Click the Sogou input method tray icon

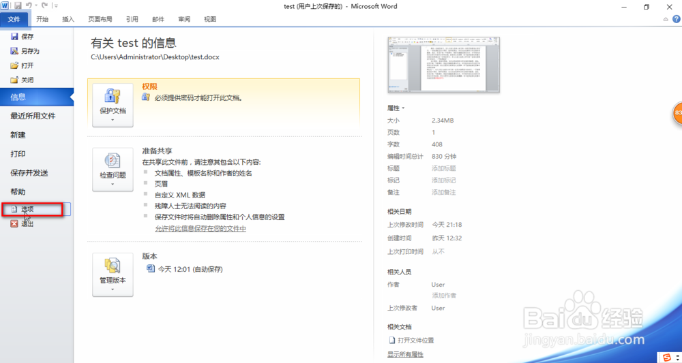click(666, 357)
